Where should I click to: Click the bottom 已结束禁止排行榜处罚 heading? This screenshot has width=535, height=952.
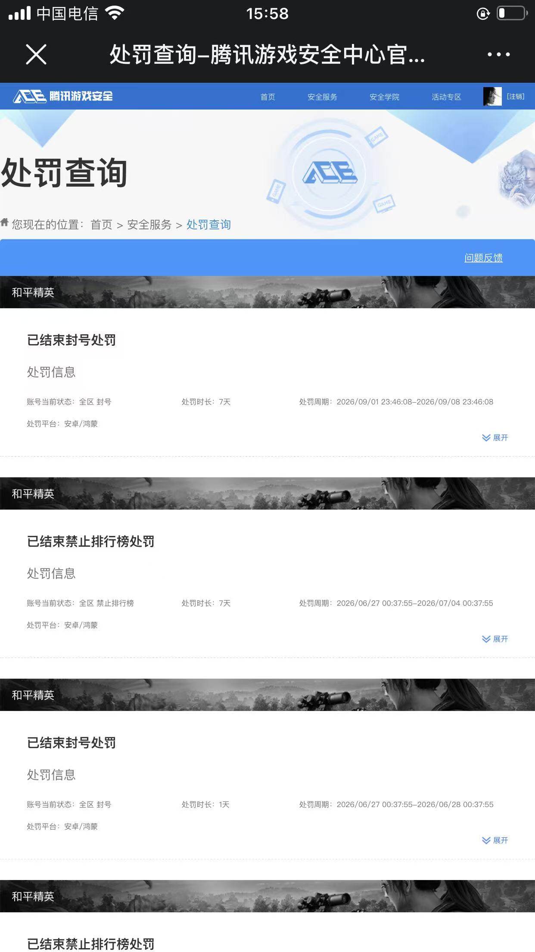tap(90, 944)
